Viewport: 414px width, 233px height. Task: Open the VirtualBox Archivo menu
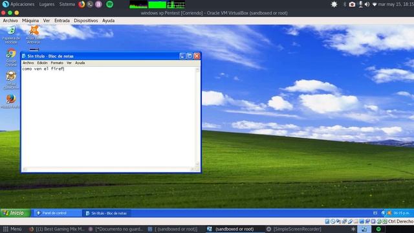10,21
